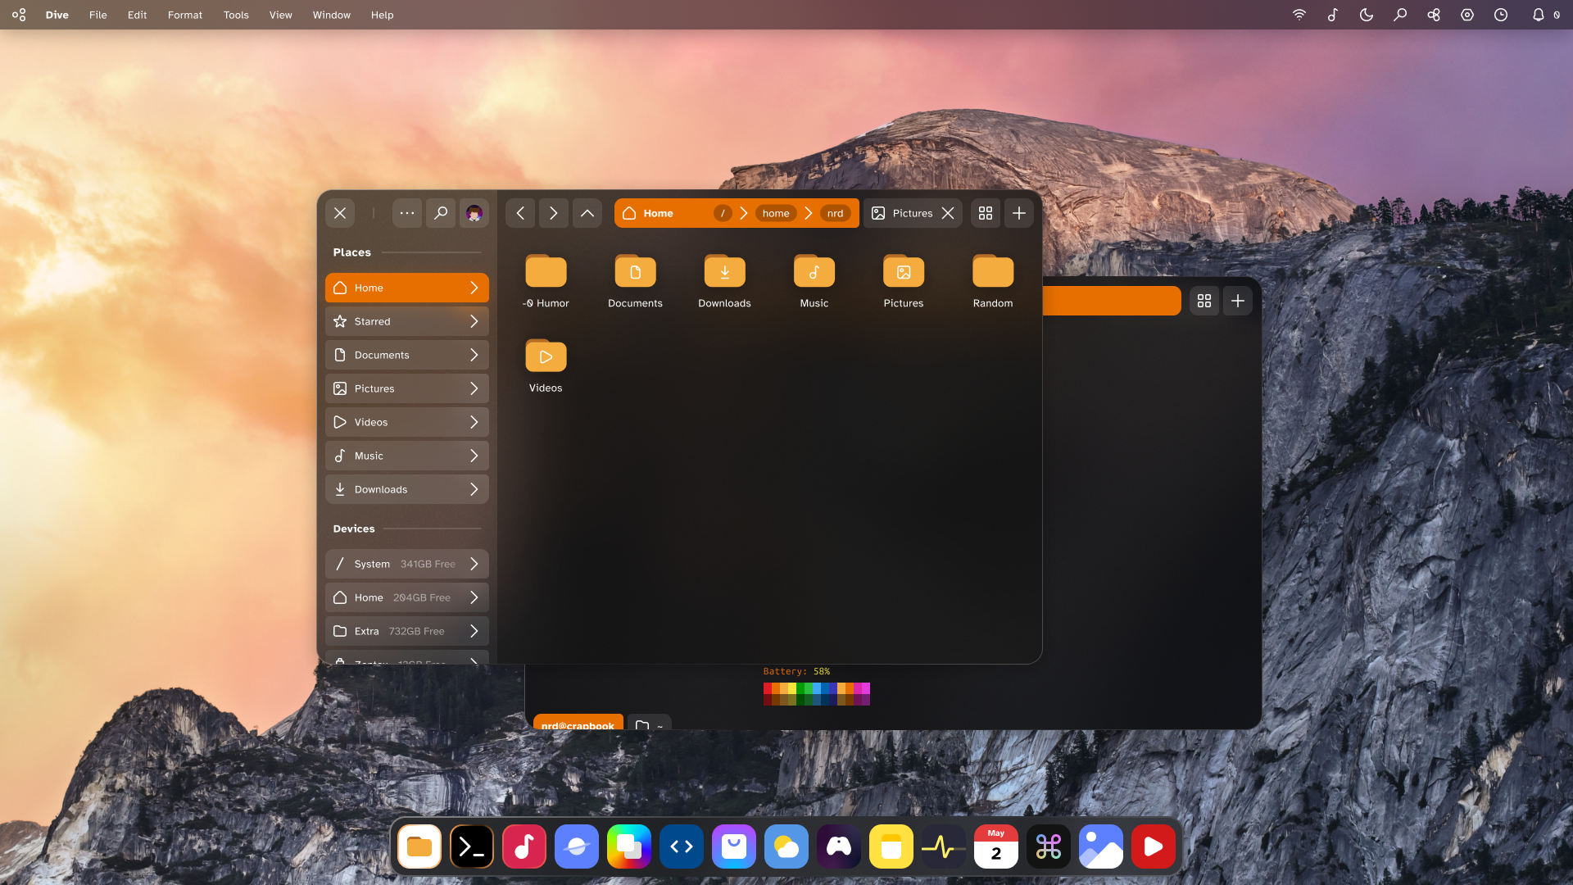Click the plus button in the background window

(1238, 301)
